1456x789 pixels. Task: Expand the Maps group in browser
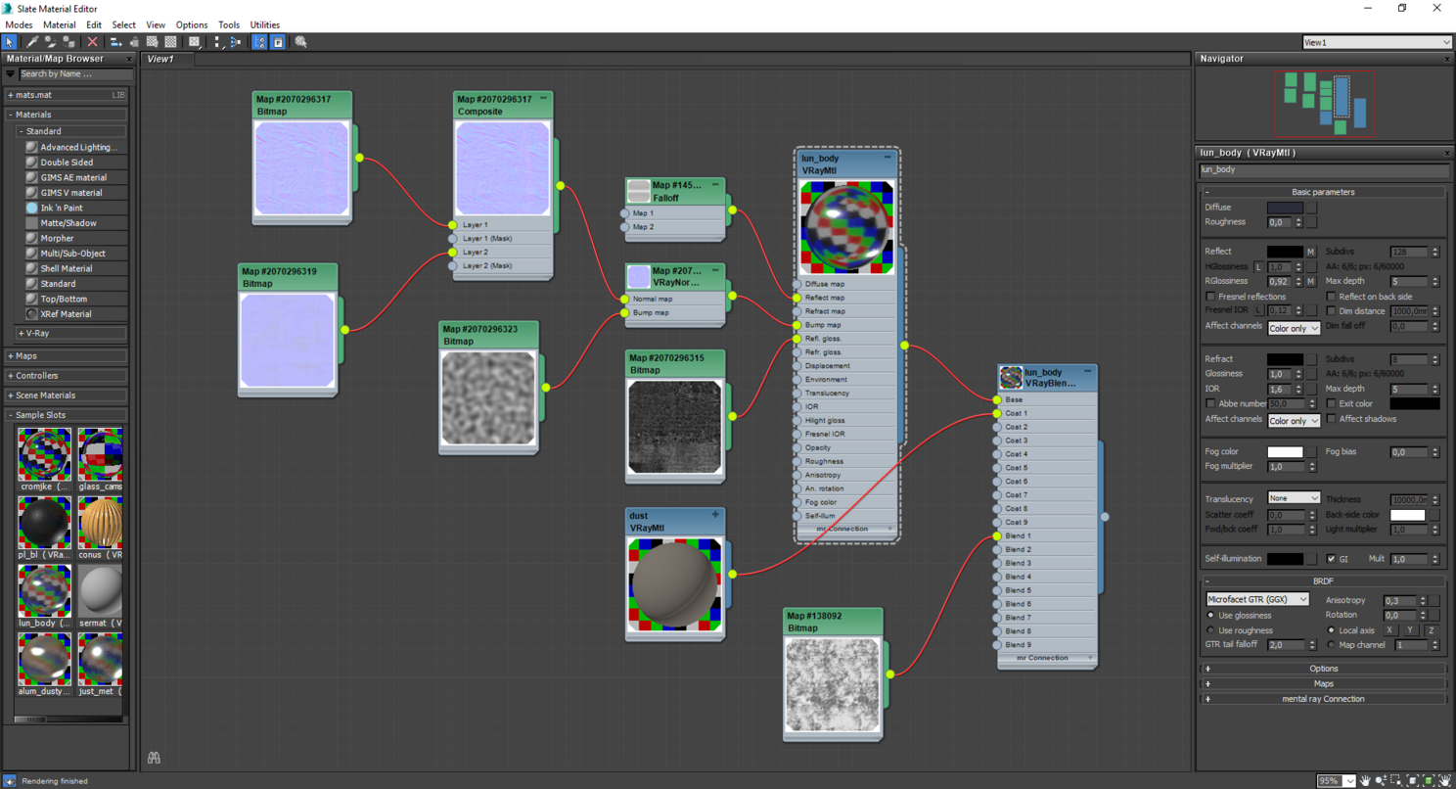tap(67, 356)
